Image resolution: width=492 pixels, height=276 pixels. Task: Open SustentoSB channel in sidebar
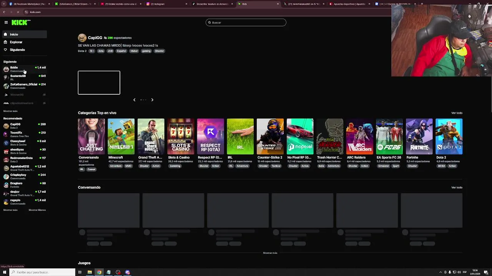point(24,77)
